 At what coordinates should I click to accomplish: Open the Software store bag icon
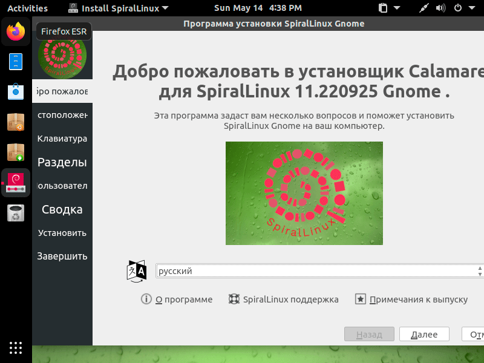(16, 92)
